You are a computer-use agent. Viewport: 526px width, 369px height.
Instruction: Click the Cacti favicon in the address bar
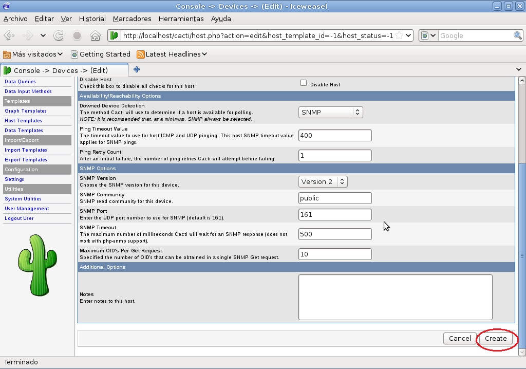coord(114,35)
